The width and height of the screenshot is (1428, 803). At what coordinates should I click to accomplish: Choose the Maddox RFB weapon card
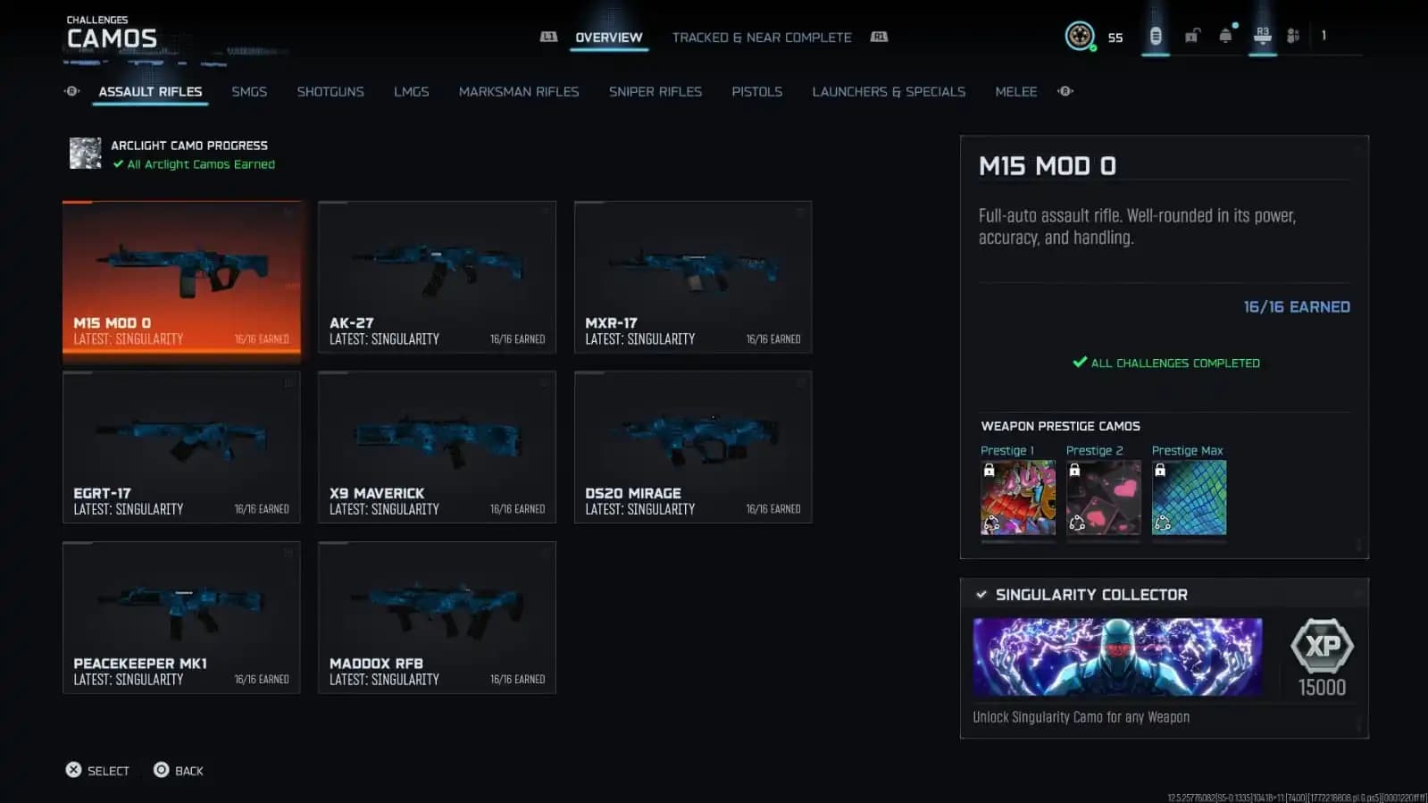tap(437, 617)
